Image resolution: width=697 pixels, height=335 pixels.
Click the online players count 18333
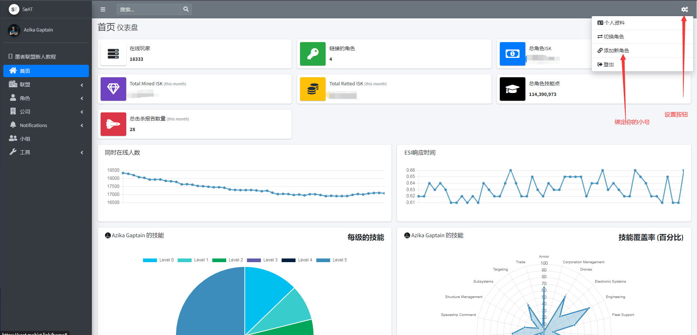pos(136,59)
